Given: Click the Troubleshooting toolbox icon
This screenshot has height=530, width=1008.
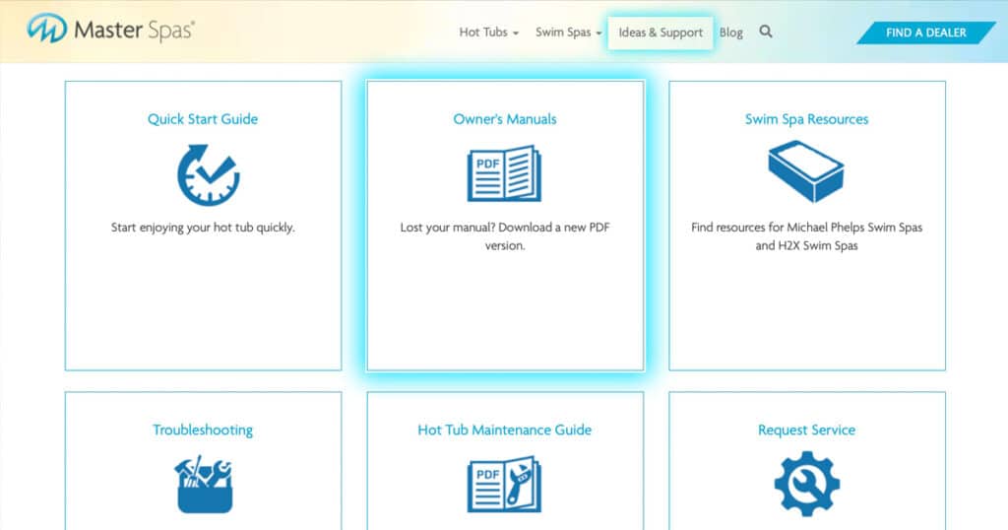Looking at the screenshot, I should [x=204, y=484].
